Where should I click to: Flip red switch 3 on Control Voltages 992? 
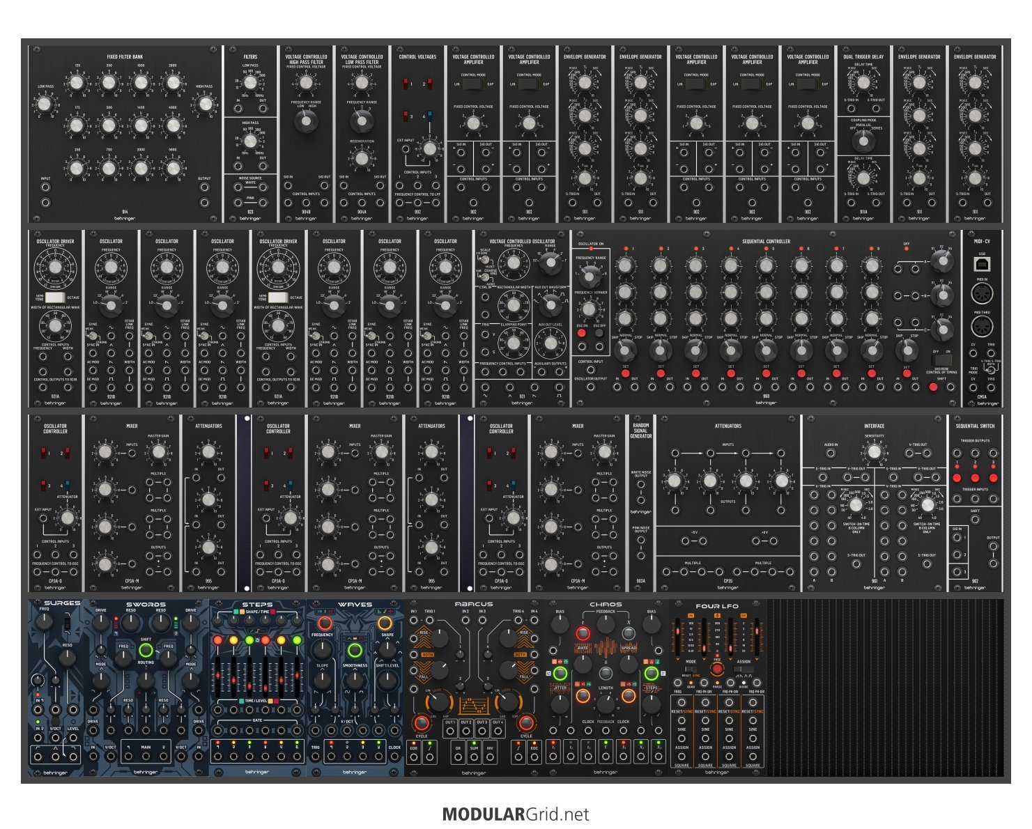click(406, 116)
